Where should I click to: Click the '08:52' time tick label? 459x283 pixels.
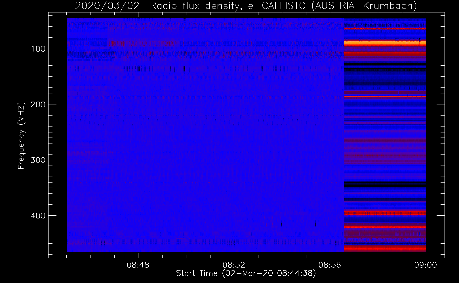[x=234, y=265]
